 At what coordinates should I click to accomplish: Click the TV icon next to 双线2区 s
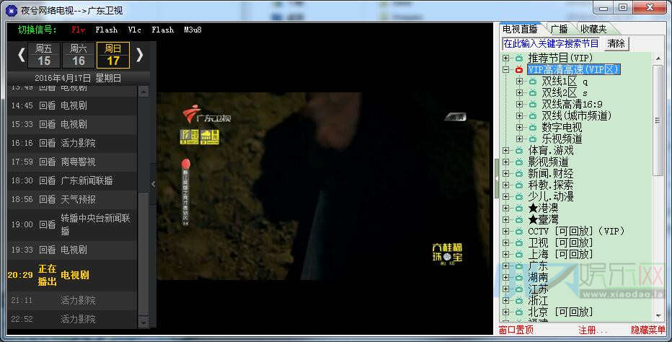533,92
